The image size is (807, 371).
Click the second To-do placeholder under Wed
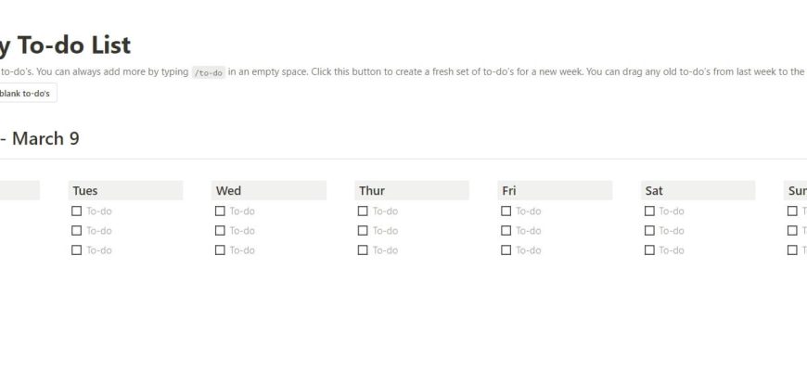242,230
